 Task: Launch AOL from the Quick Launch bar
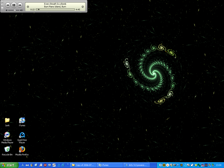point(23,165)
